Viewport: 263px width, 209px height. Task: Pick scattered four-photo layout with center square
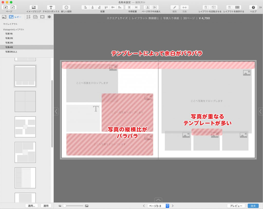[x=25, y=127]
